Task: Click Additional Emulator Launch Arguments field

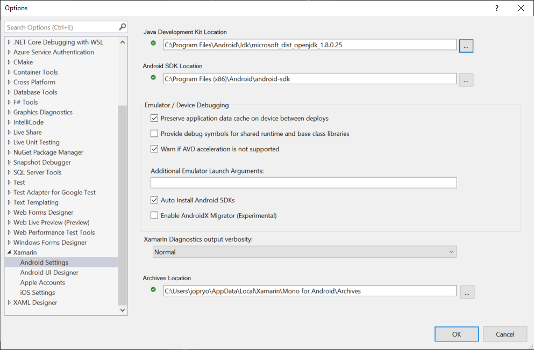Action: point(304,183)
